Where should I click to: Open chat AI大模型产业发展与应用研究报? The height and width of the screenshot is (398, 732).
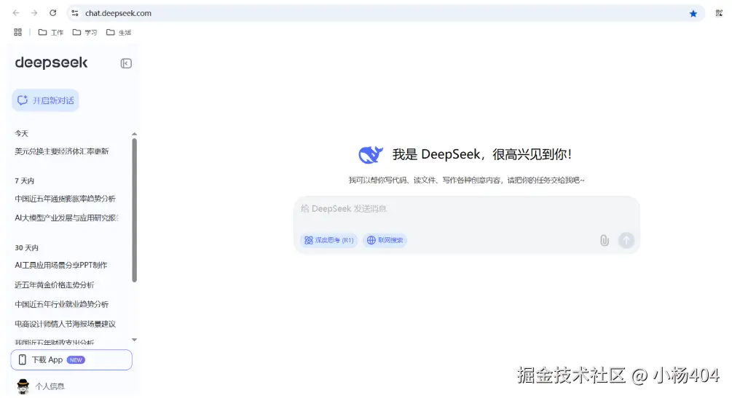67,218
